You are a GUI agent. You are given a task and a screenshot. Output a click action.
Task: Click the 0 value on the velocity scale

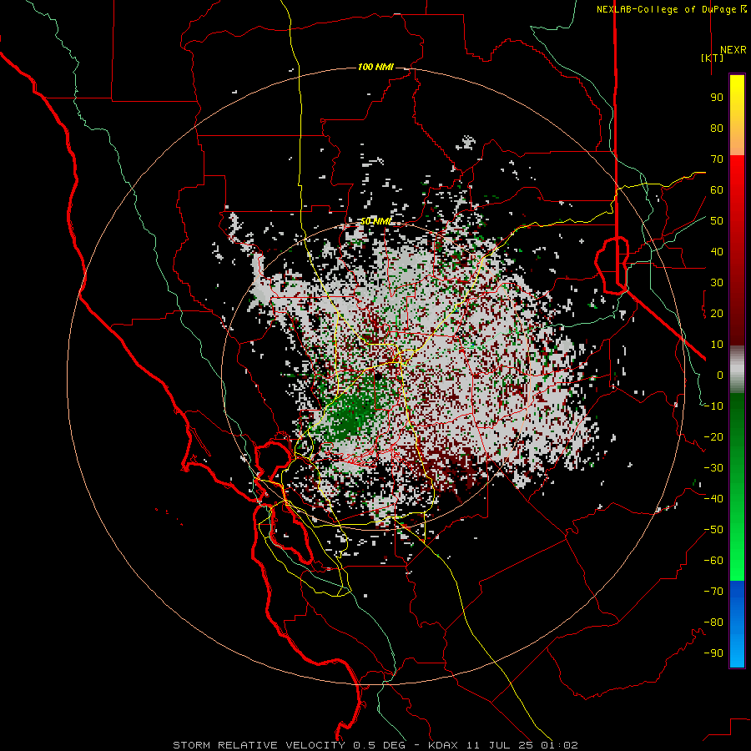(x=720, y=375)
